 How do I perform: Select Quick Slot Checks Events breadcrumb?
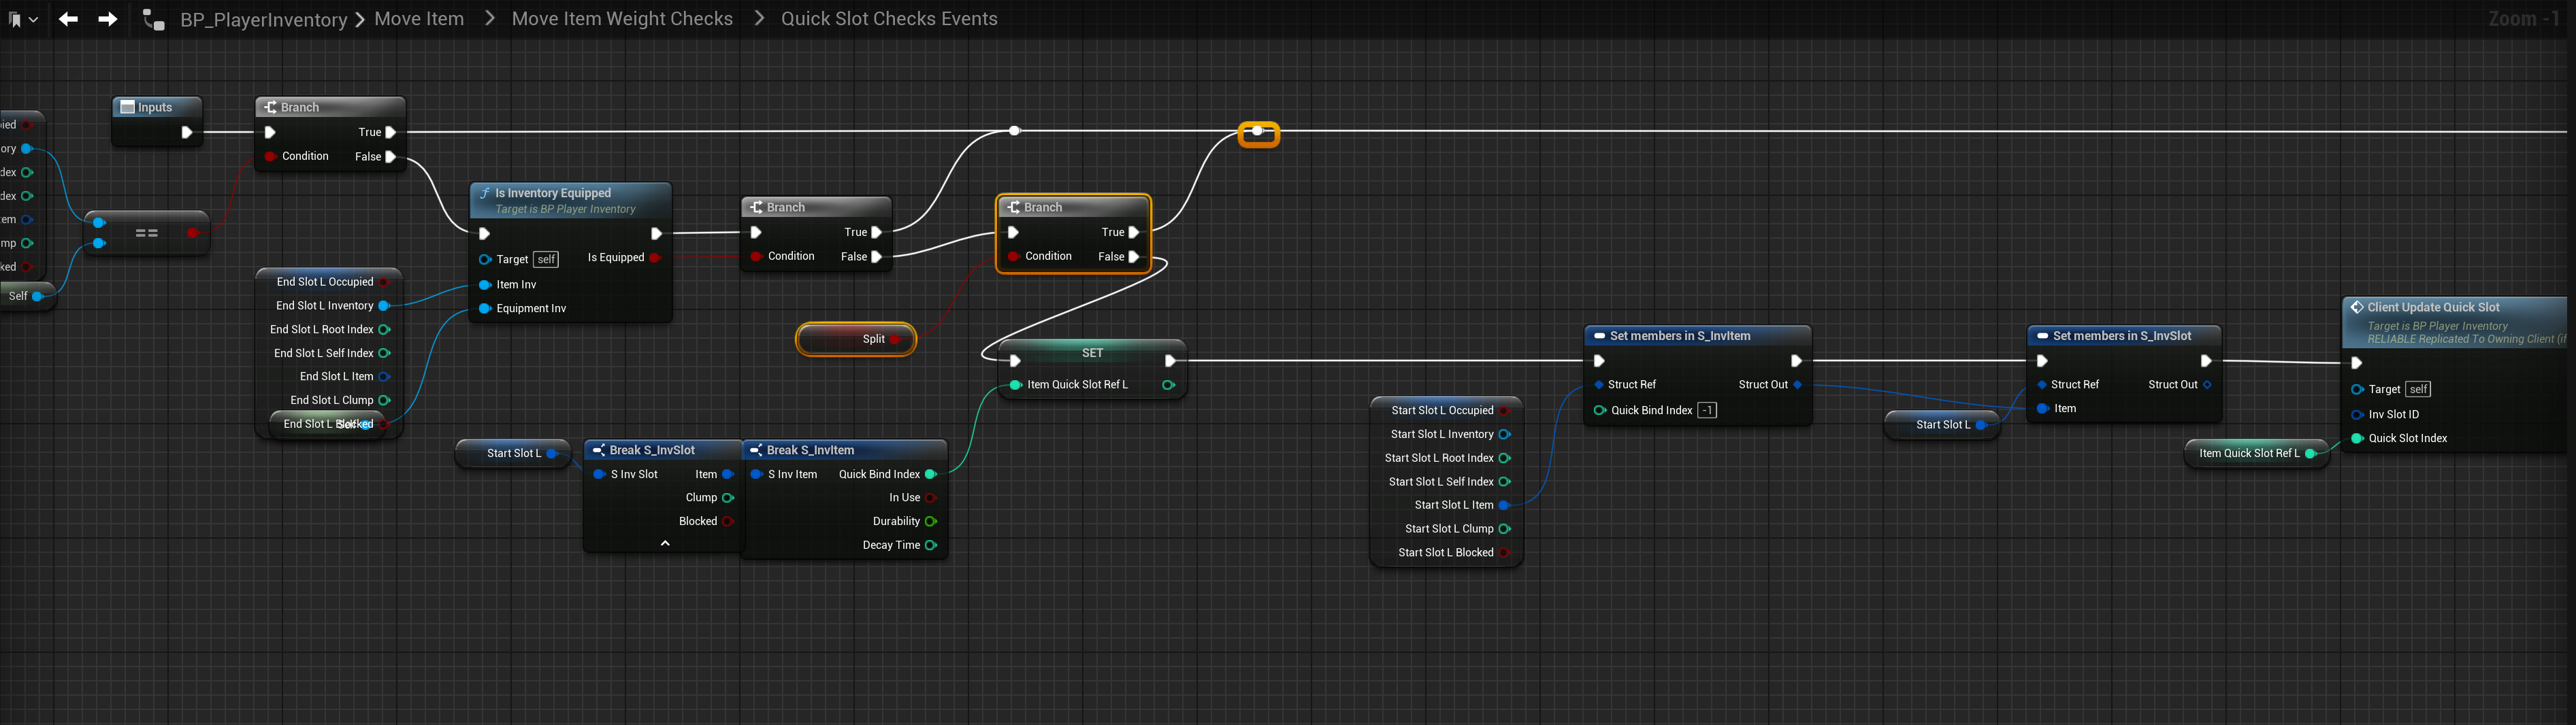pyautogui.click(x=888, y=19)
